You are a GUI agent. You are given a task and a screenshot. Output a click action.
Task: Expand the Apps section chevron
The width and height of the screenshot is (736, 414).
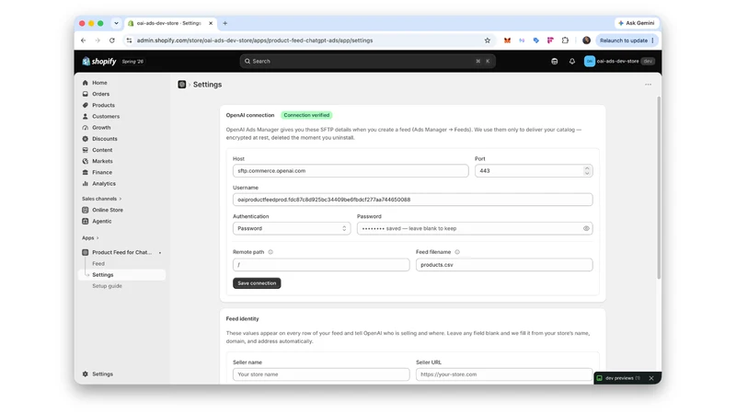pyautogui.click(x=98, y=238)
